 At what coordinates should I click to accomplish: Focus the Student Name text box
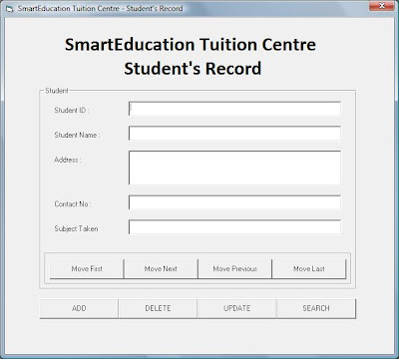234,134
